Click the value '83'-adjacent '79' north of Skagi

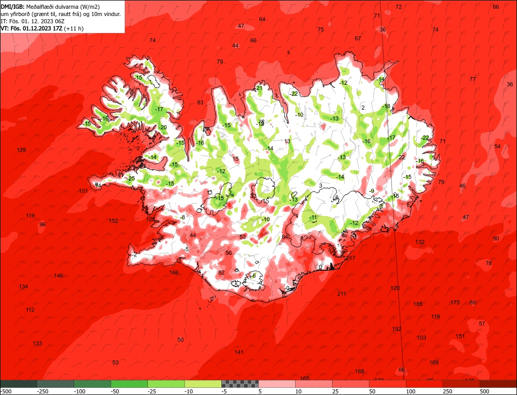(x=220, y=62)
